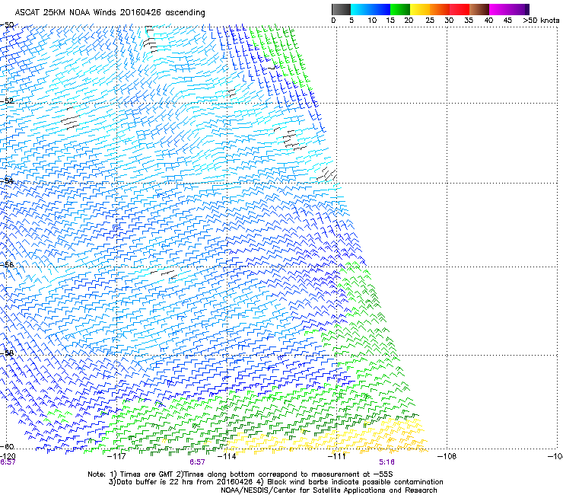Click the '>50 knots' legend label
Viewport: 563px width, 495px height.
[541, 21]
